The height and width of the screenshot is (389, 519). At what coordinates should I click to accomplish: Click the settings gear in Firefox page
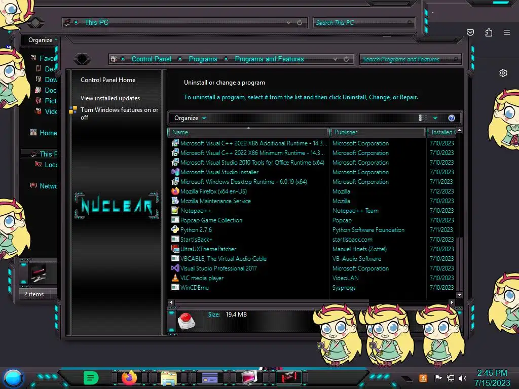503,73
